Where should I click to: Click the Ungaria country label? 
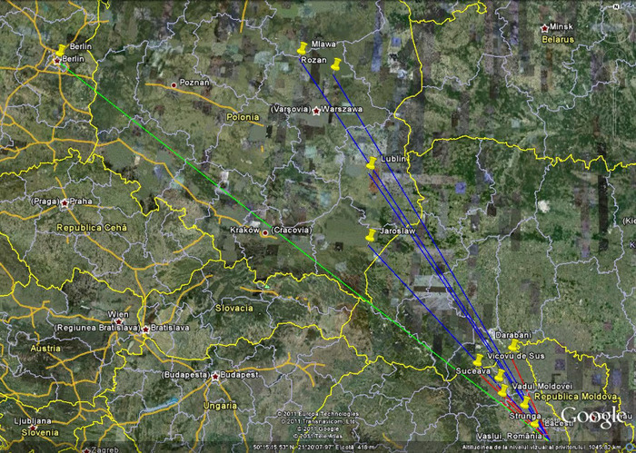pos(220,406)
